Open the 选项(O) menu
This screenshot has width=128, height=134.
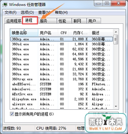coord(27,13)
